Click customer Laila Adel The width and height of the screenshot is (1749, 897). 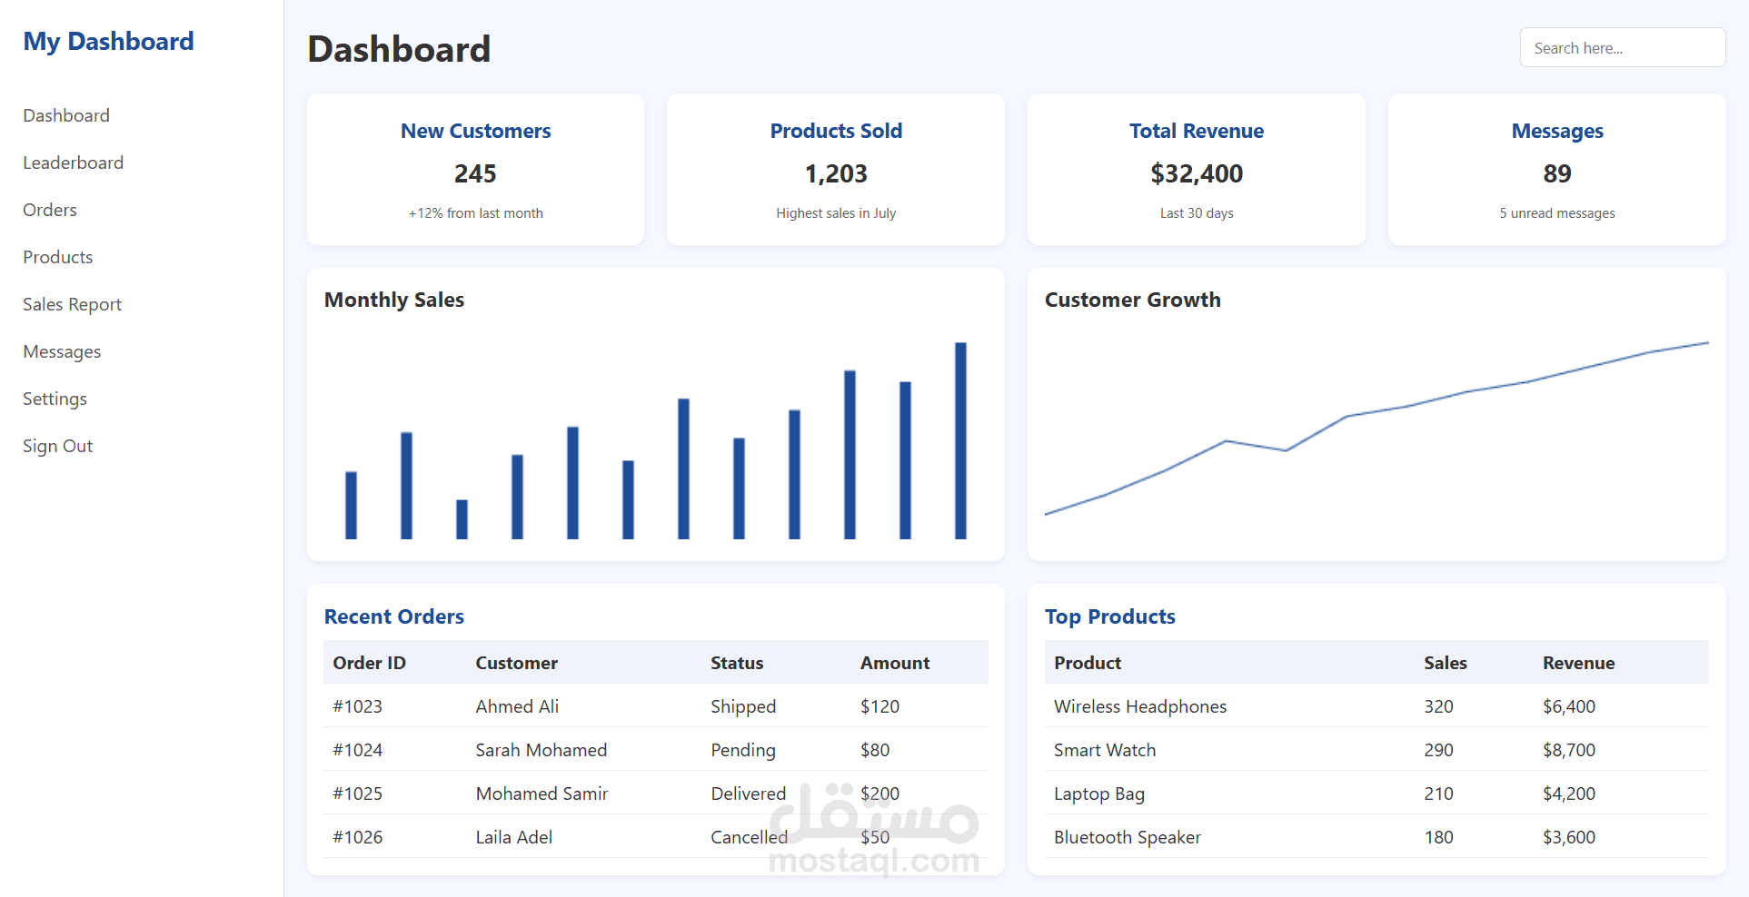[513, 837]
